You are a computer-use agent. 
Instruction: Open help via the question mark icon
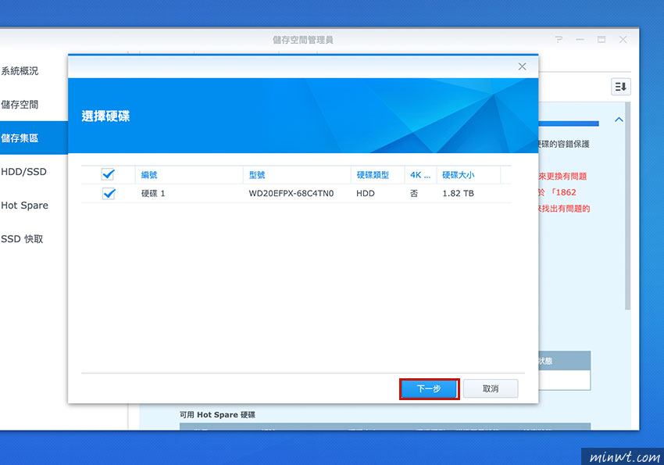coord(560,39)
